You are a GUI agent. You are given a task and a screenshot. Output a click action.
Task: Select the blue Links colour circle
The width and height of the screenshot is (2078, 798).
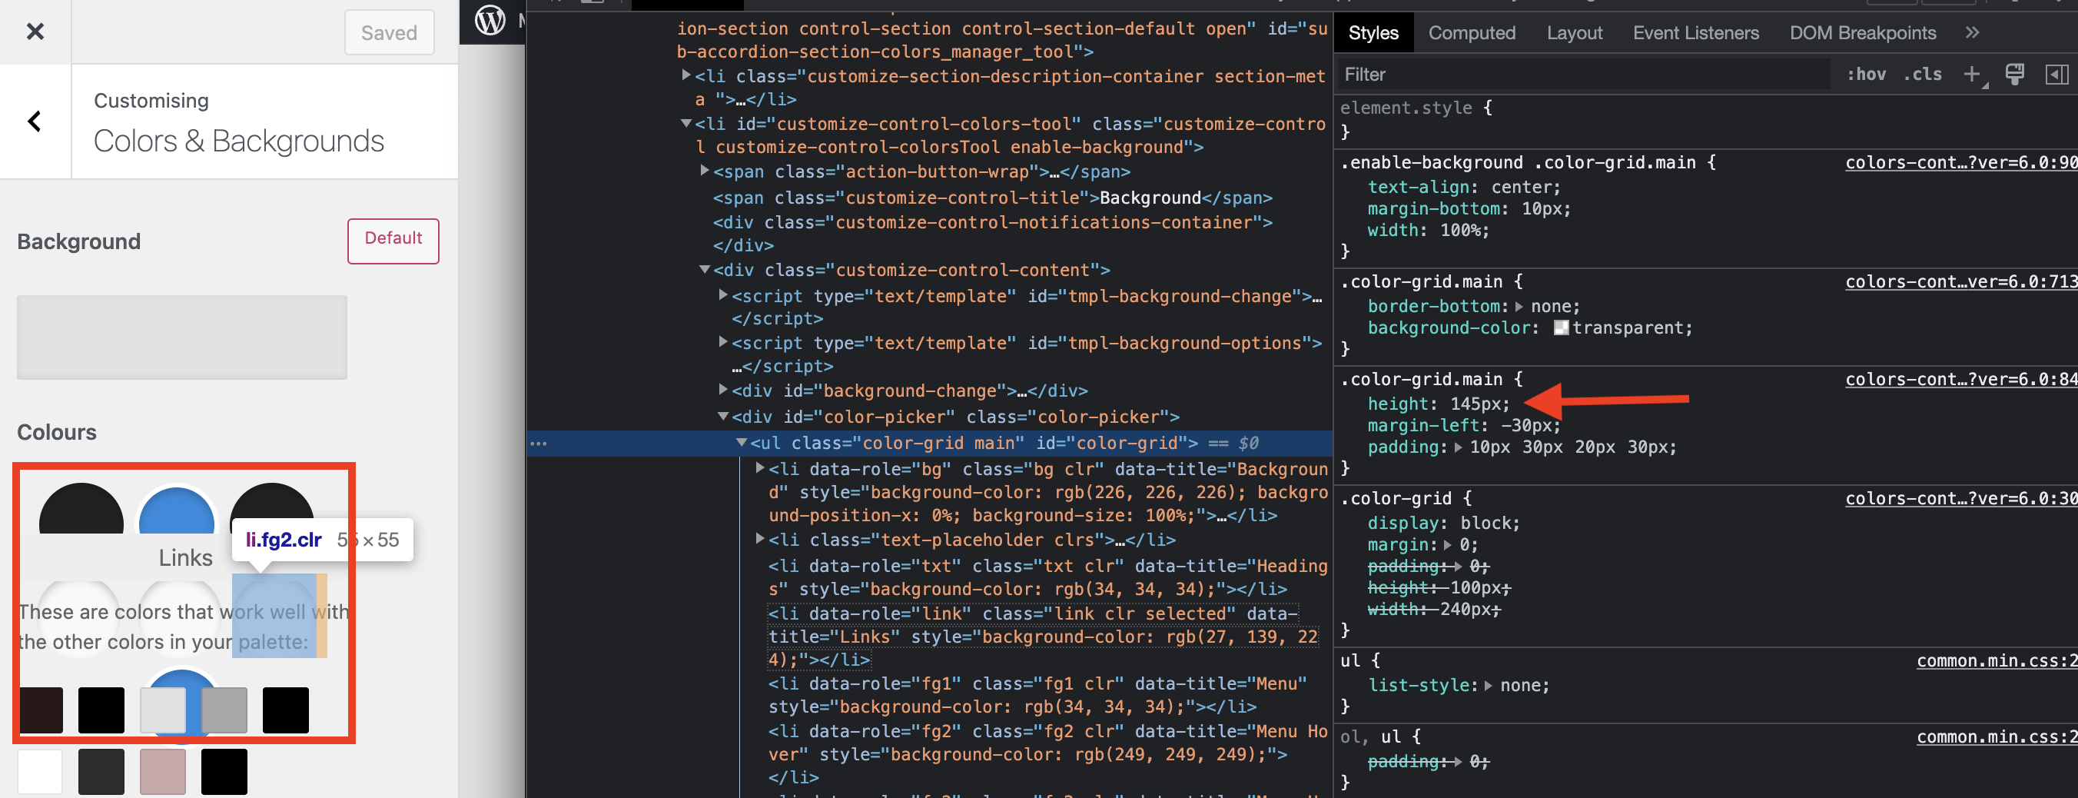[x=177, y=511]
